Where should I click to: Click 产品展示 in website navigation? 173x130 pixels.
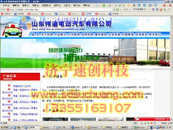tap(60, 34)
